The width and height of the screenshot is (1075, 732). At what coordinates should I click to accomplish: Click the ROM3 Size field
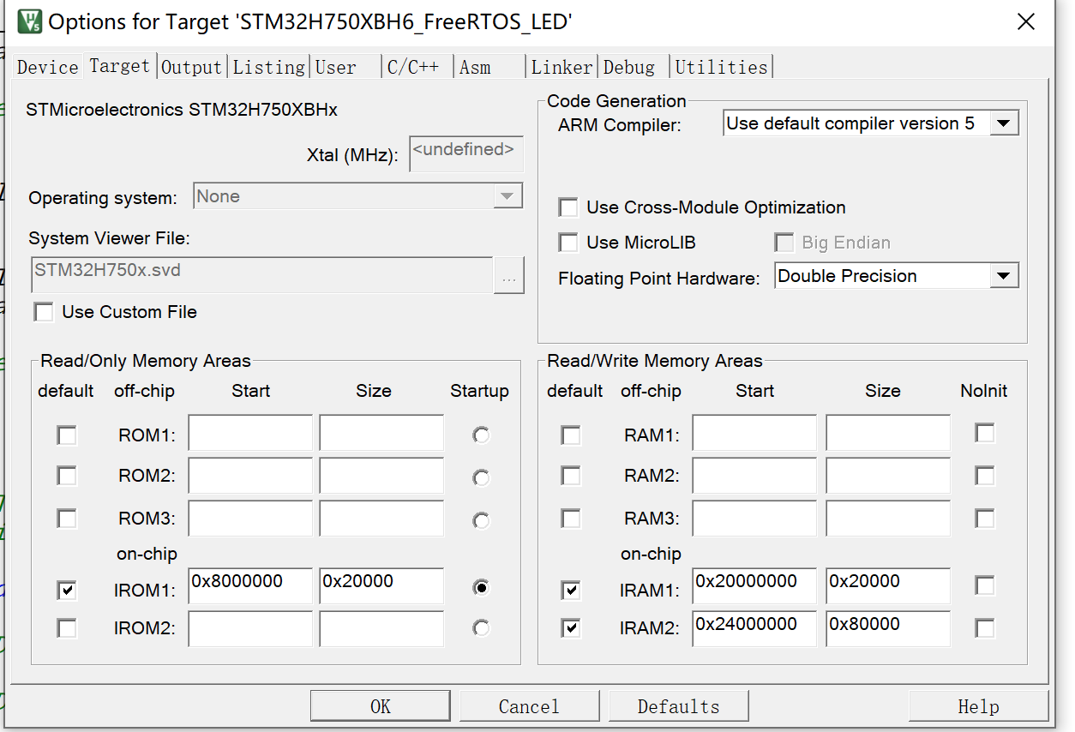381,519
